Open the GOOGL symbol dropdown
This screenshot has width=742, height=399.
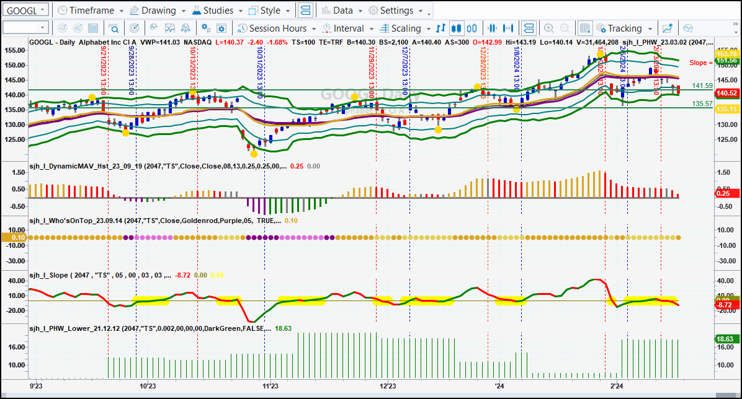(43, 10)
